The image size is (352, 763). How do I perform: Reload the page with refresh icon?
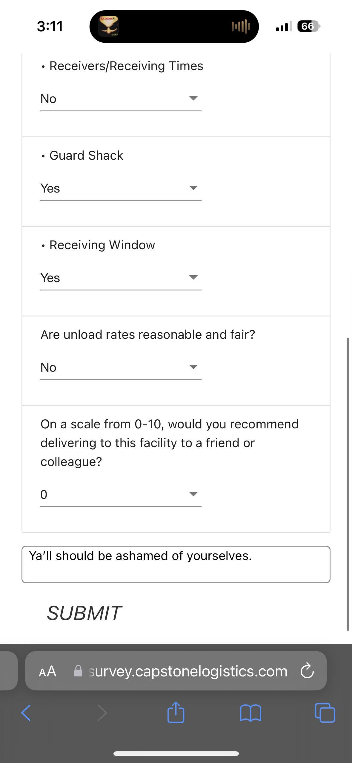click(x=307, y=671)
